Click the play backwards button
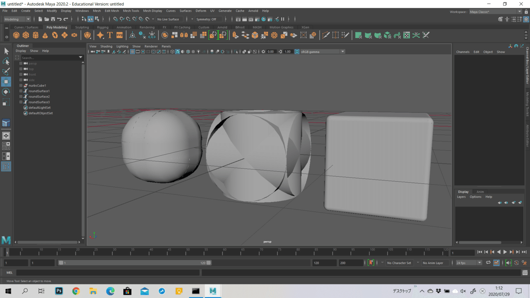 499,252
